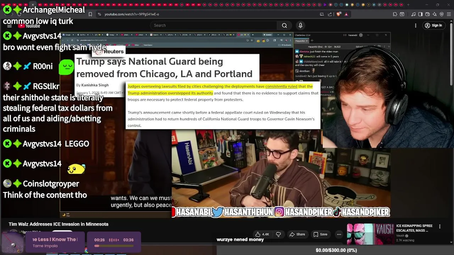Click the tab search icon in toolbar
Image resolution: width=454 pixels, height=255 pixels.
pyautogui.click(x=402, y=14)
